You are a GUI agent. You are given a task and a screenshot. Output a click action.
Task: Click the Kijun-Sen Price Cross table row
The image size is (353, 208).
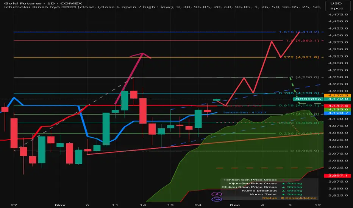click(x=269, y=183)
